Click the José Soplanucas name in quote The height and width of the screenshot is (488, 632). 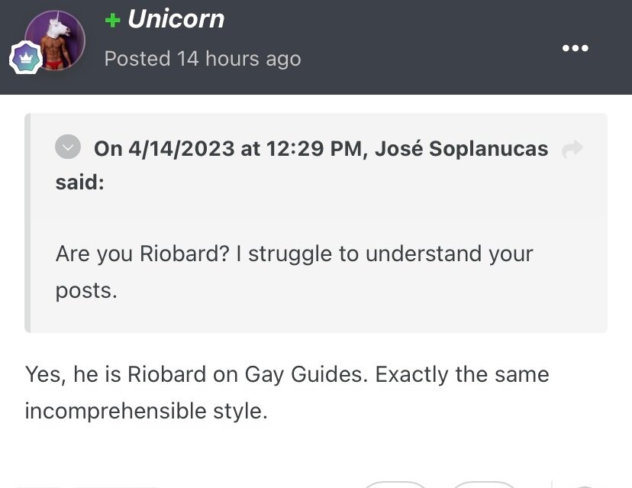click(462, 148)
